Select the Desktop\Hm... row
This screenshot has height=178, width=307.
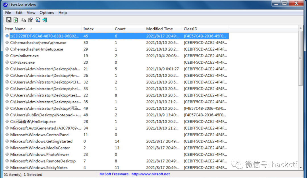tap(116, 76)
